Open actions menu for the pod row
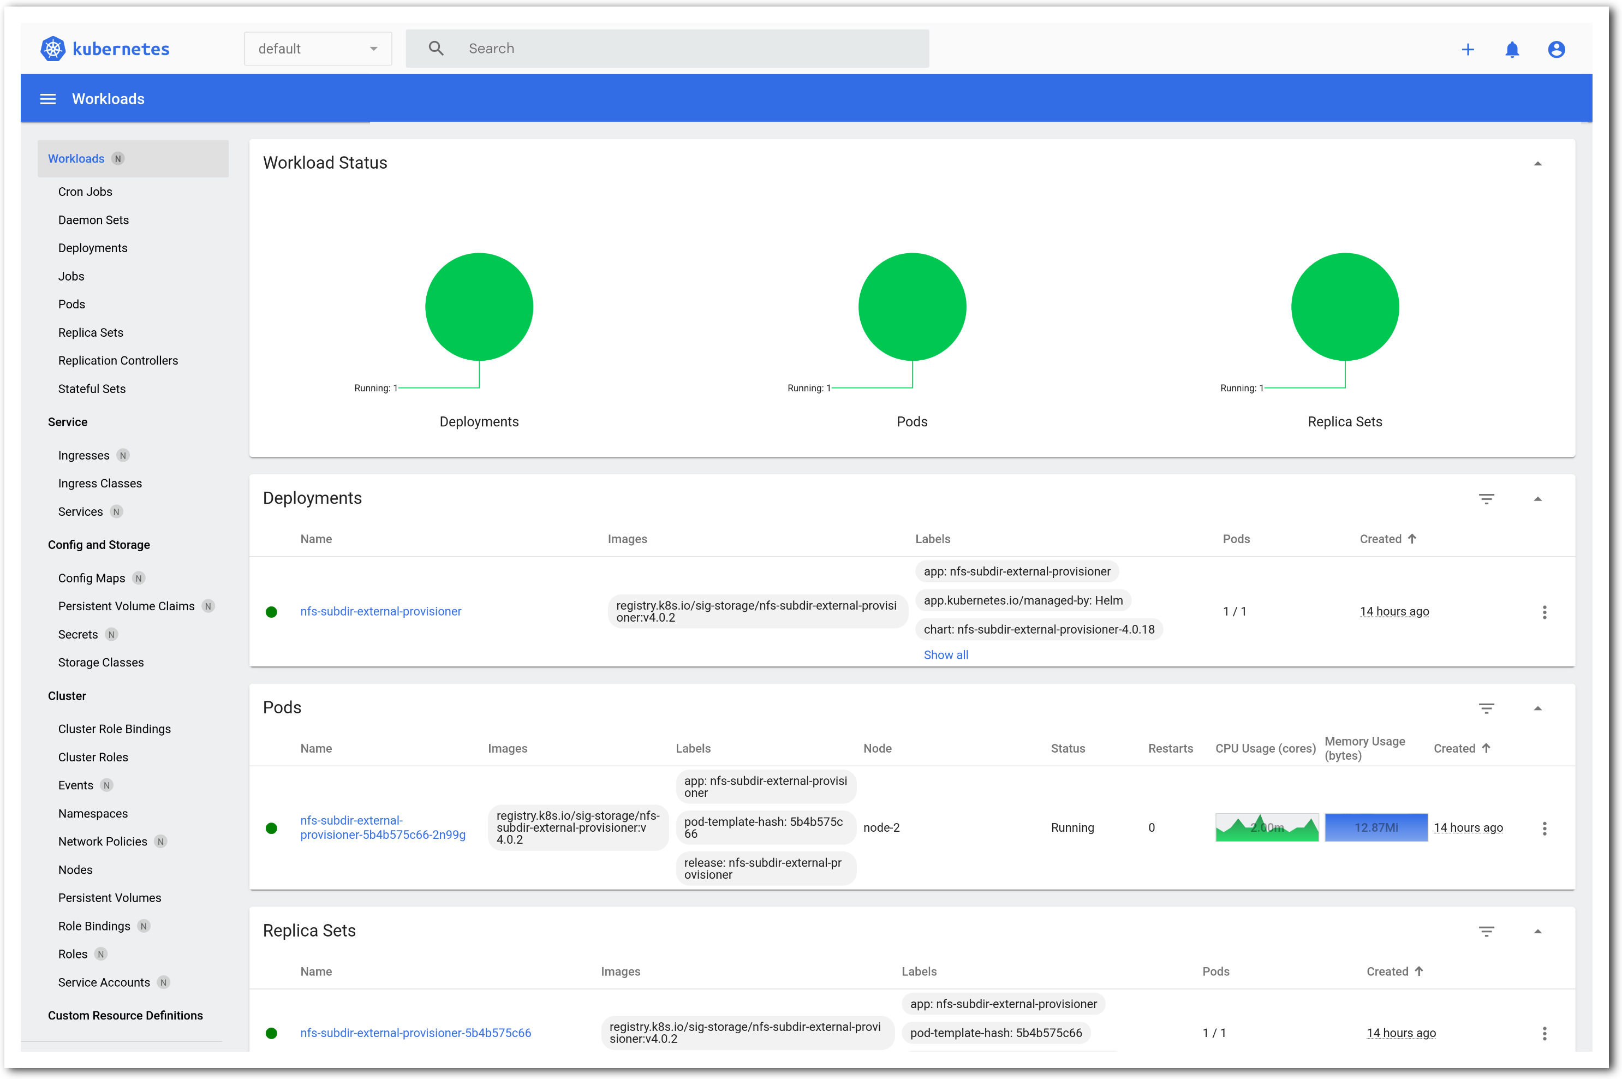Viewport: 1622px width, 1079px height. pos(1543,828)
